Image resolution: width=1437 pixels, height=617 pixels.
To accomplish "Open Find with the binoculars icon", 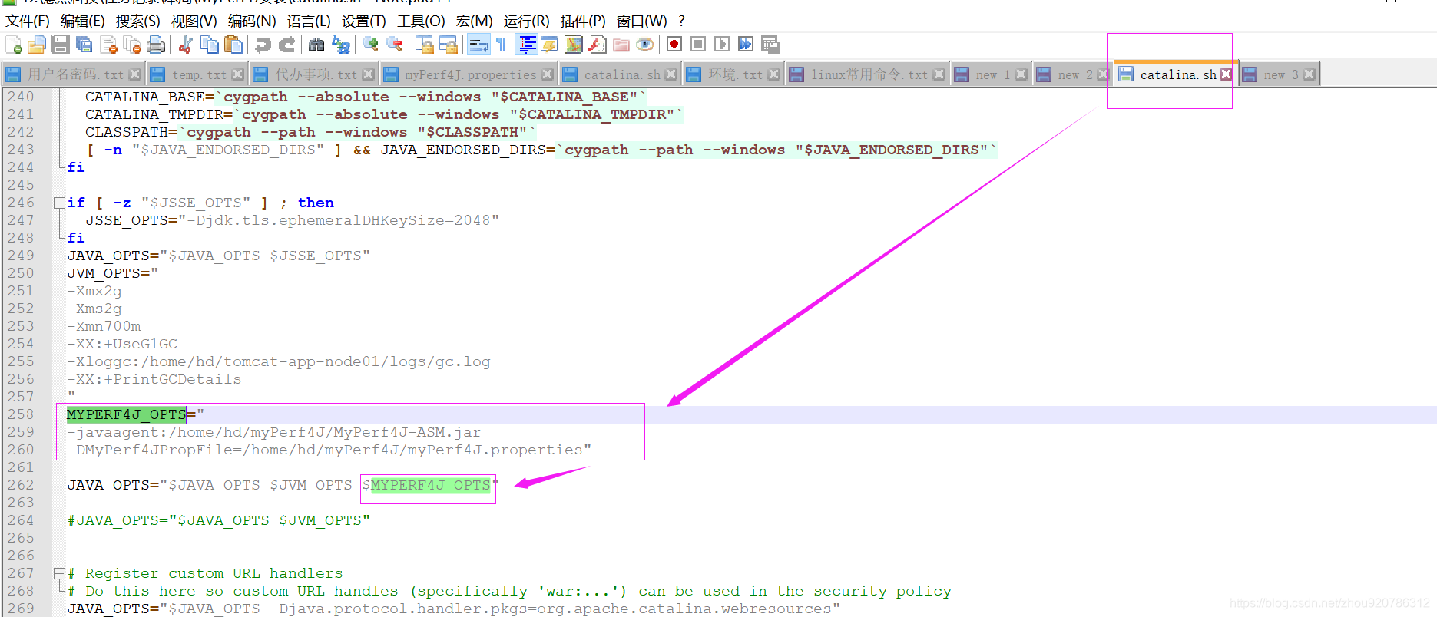I will 316,45.
